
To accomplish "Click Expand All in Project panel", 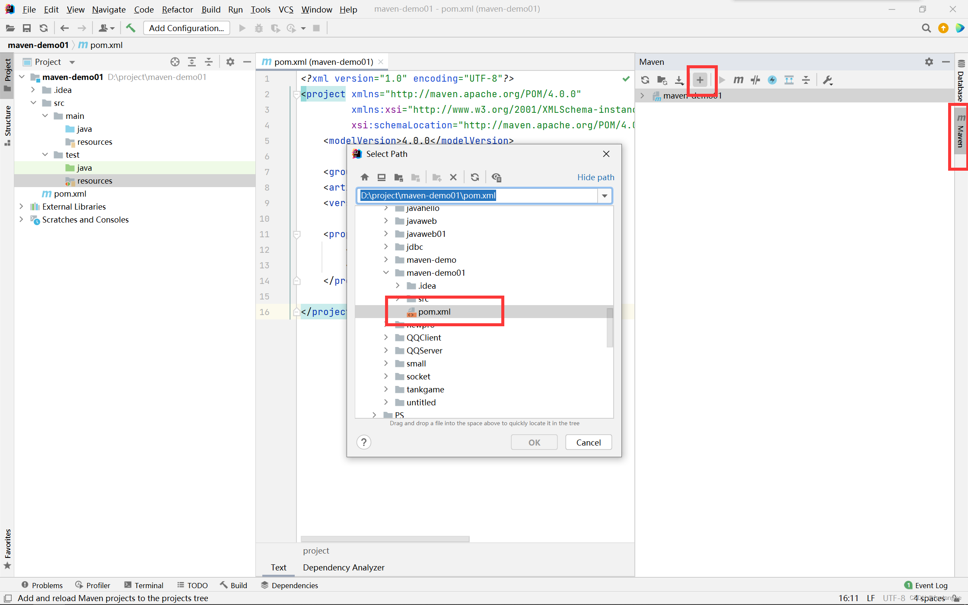I will (x=192, y=62).
